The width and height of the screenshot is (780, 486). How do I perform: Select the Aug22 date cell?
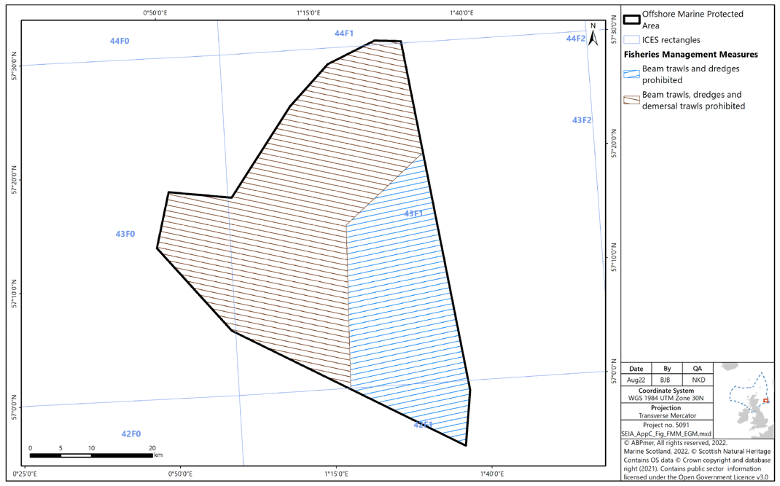point(635,380)
